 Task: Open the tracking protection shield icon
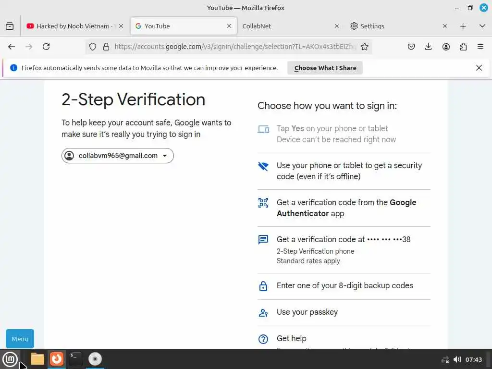pyautogui.click(x=93, y=47)
